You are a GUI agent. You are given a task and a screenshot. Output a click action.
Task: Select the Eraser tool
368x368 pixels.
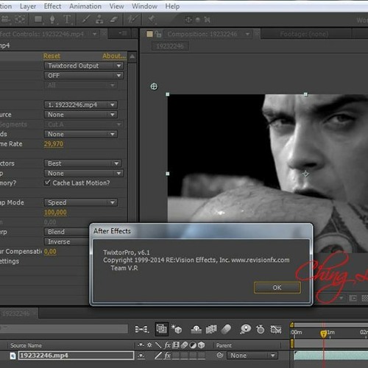pyautogui.click(x=113, y=19)
